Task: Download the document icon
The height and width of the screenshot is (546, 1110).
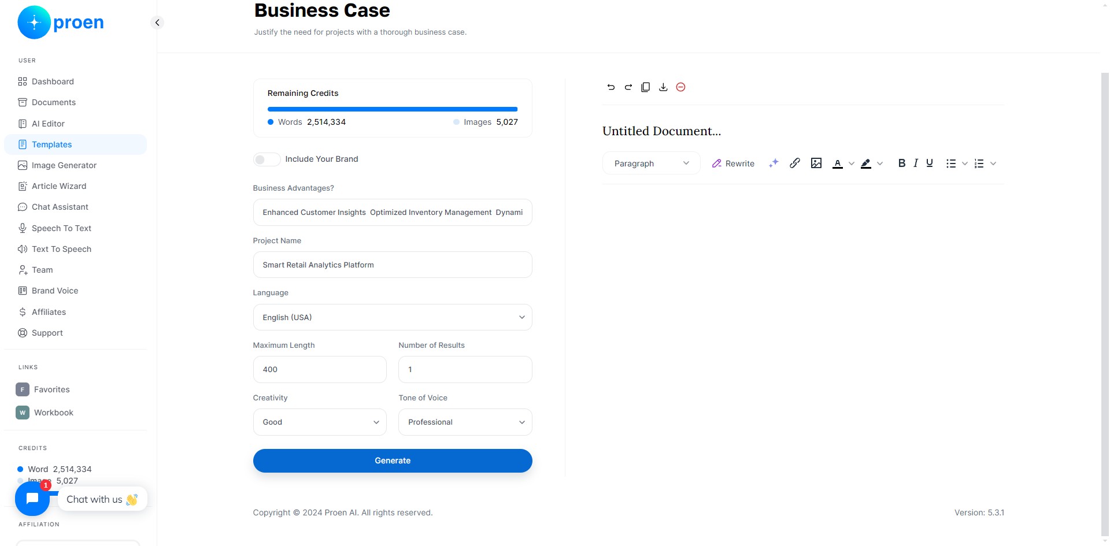Action: coord(663,87)
